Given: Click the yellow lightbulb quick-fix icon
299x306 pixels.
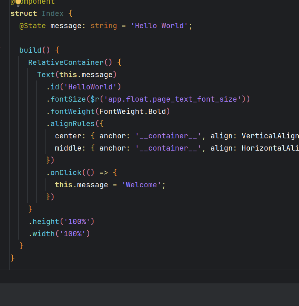Looking at the screenshot, I should [18, 3].
